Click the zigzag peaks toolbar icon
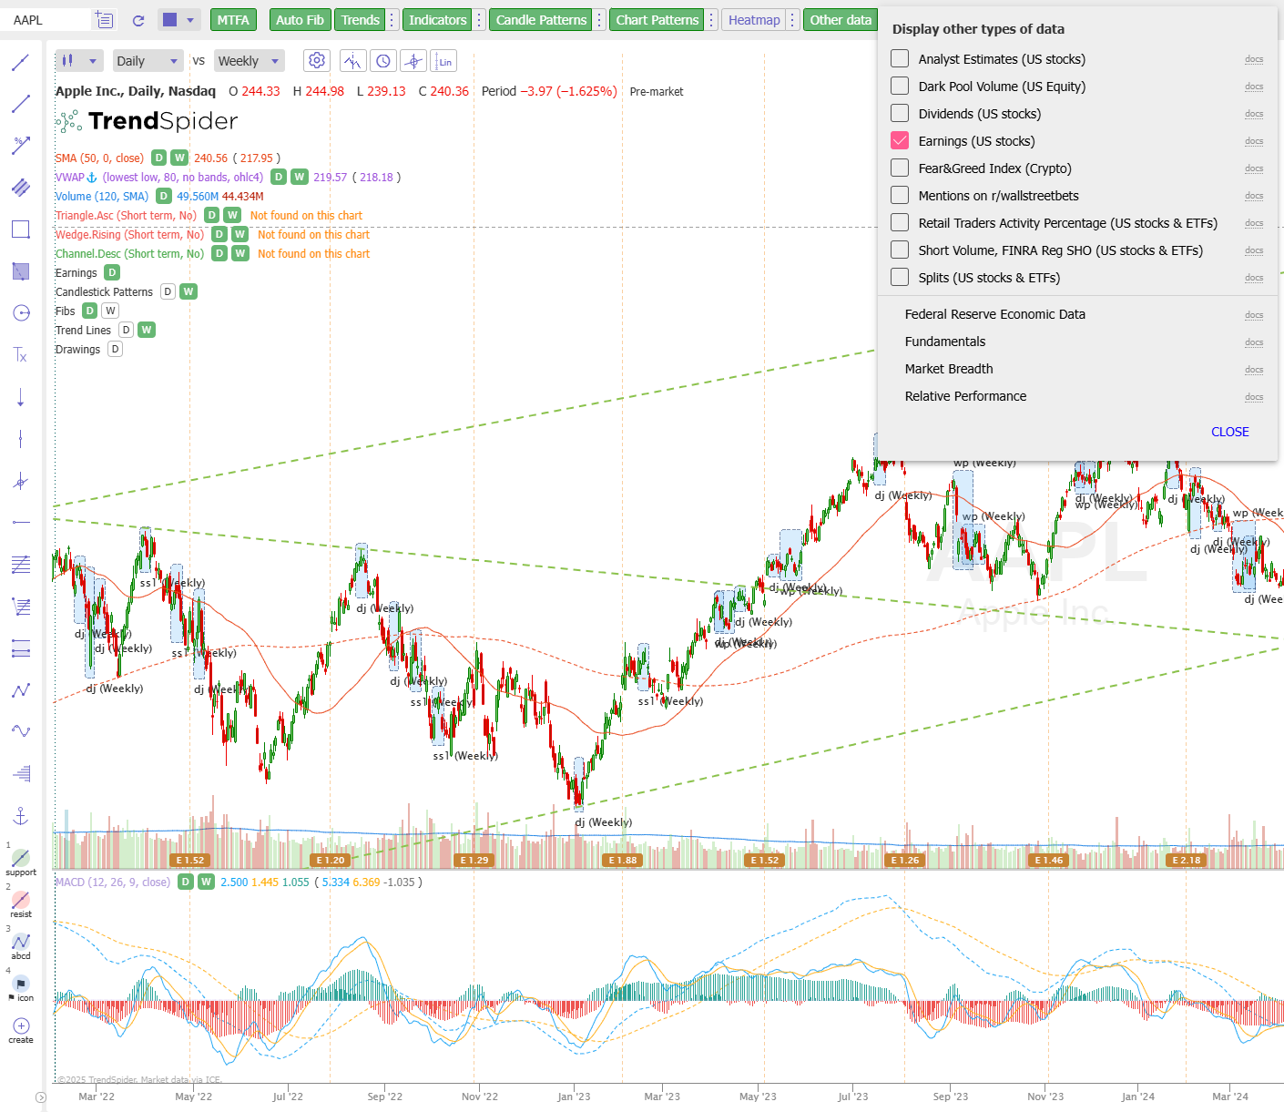Image resolution: width=1284 pixels, height=1112 pixels. coord(352,61)
